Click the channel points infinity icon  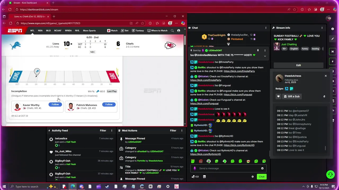point(195,177)
